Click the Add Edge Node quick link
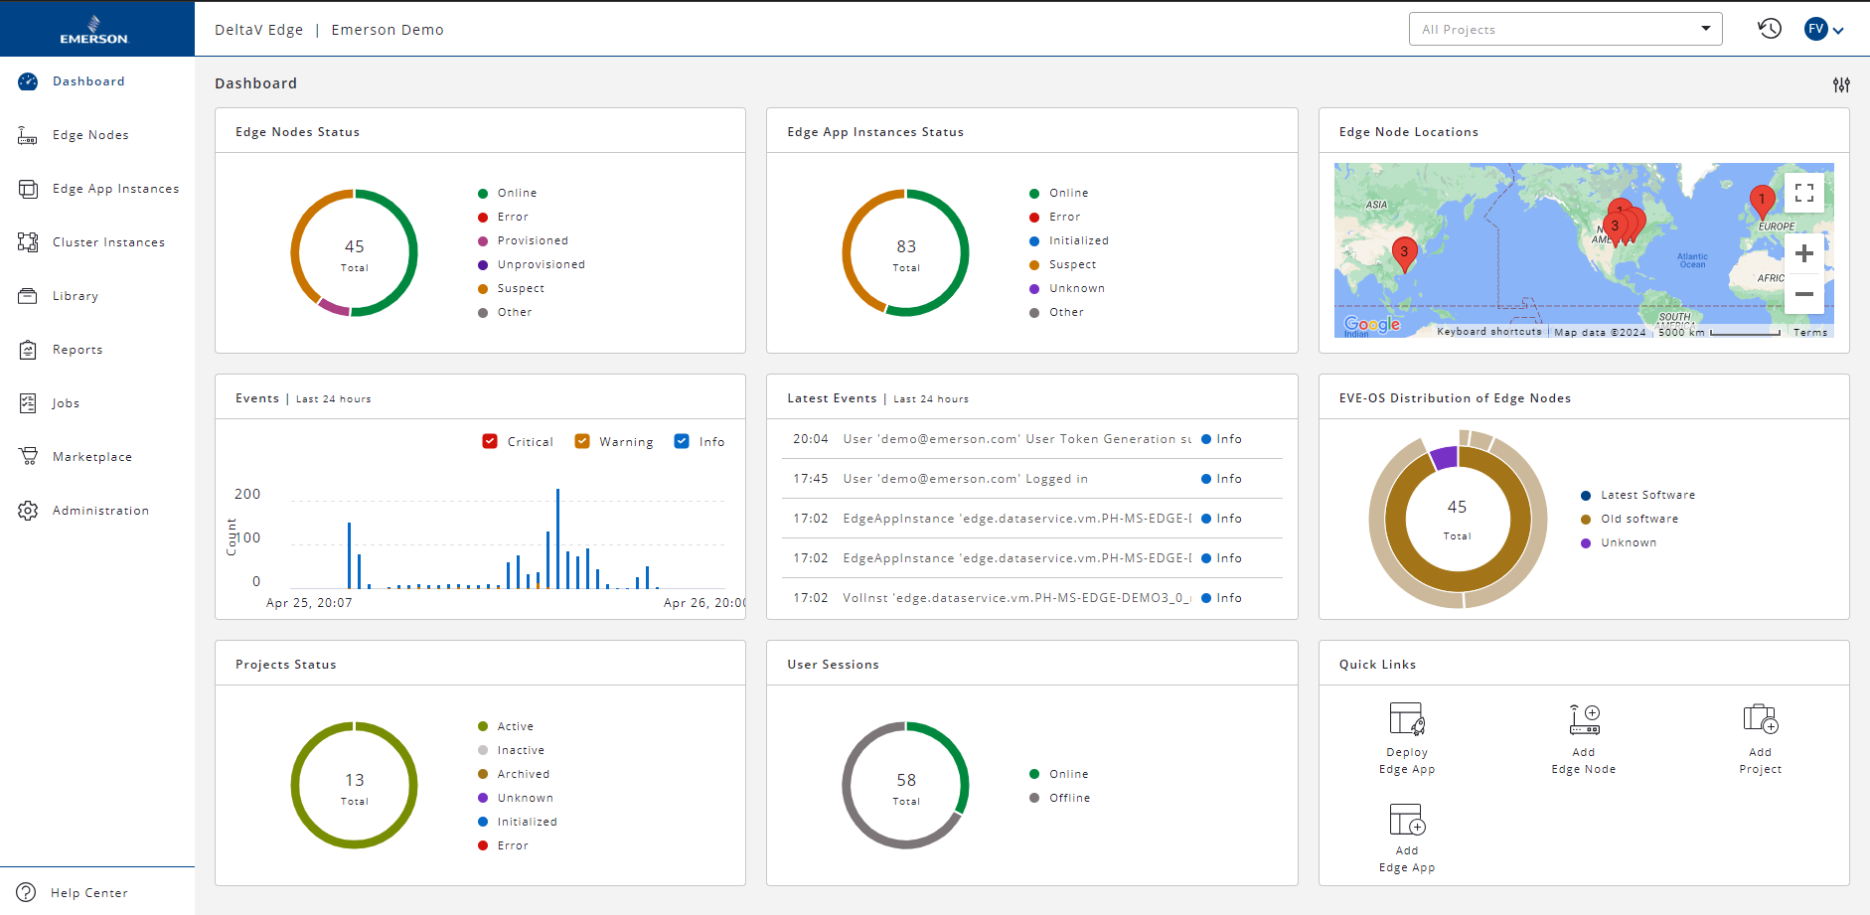The image size is (1870, 915). pyautogui.click(x=1583, y=735)
